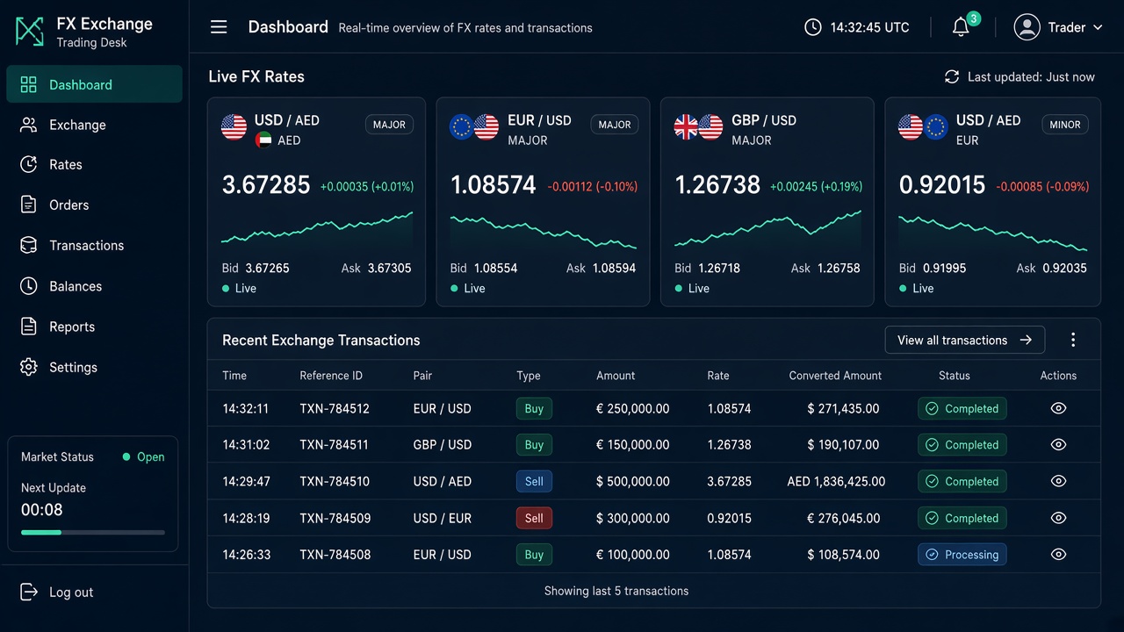1124x632 pixels.
Task: Click the +0.00245 (+0.19%) change value
Action: (x=816, y=186)
